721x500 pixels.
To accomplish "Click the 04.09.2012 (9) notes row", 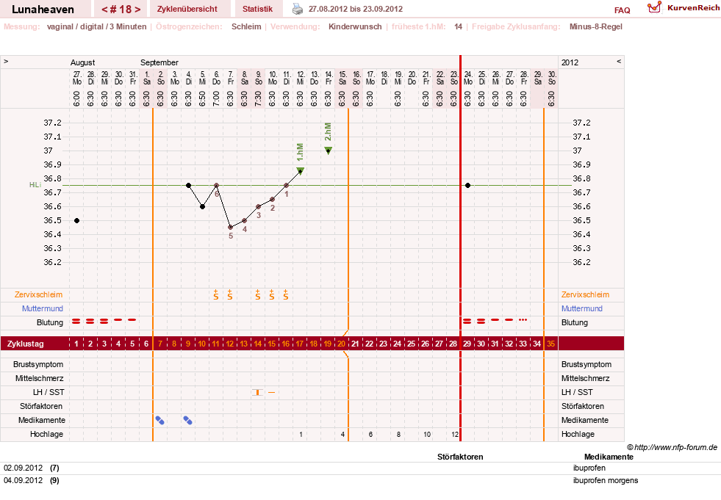I will (x=360, y=481).
